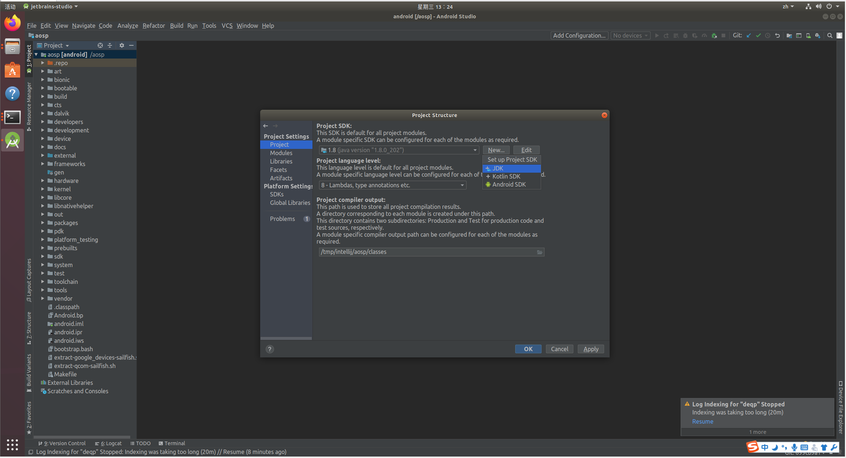Open the search everywhere magnifier
This screenshot has width=846, height=458.
[830, 35]
